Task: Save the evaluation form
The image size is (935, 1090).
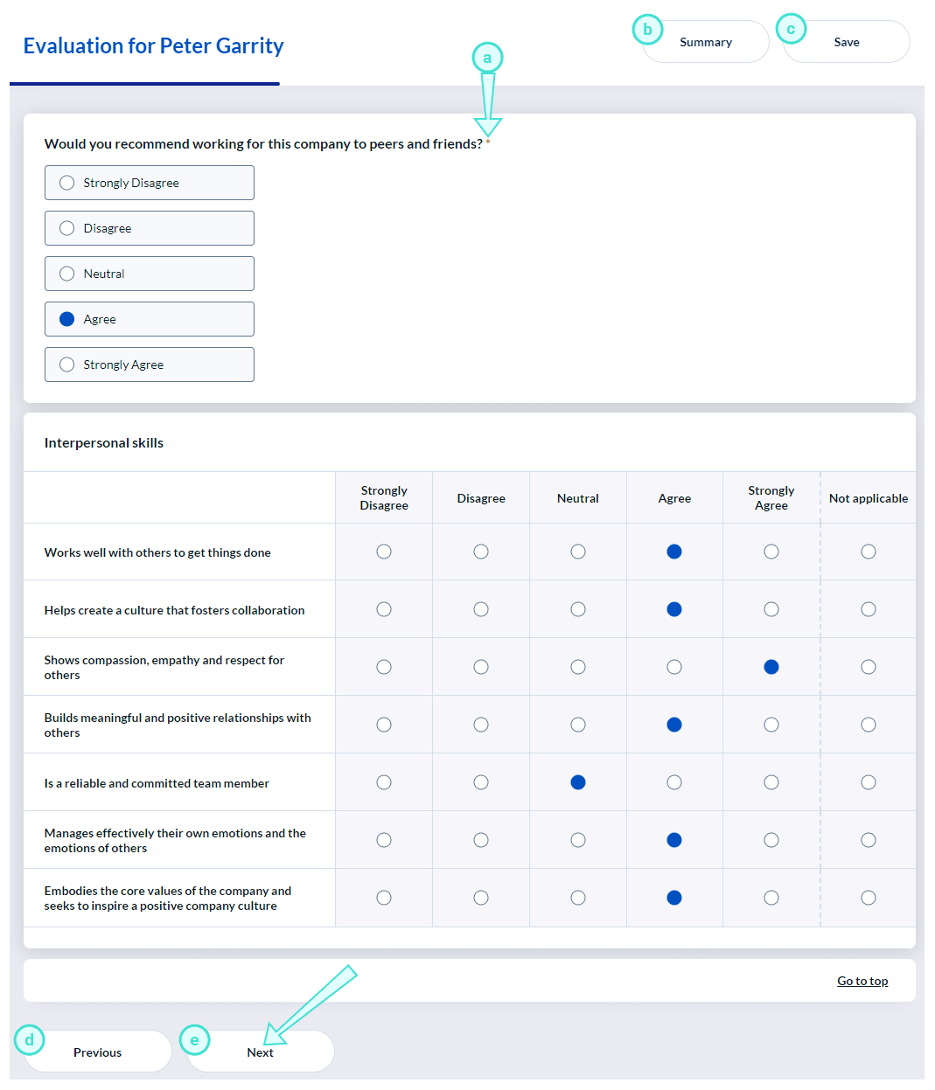Action: pos(846,42)
